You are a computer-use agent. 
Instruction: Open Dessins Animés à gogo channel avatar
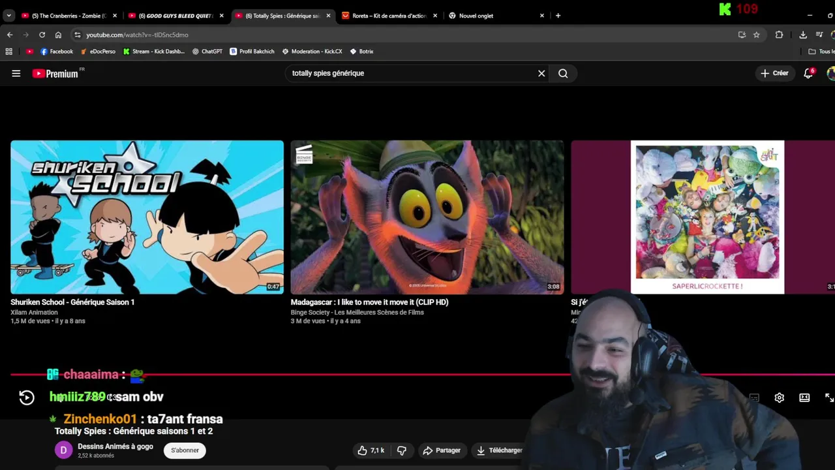click(63, 450)
